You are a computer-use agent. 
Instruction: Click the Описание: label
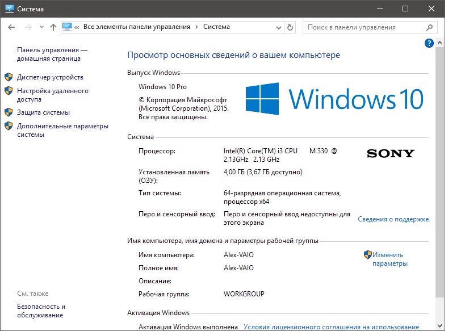155,281
